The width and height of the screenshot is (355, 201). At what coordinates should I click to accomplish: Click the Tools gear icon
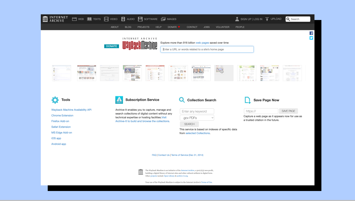pyautogui.click(x=55, y=100)
